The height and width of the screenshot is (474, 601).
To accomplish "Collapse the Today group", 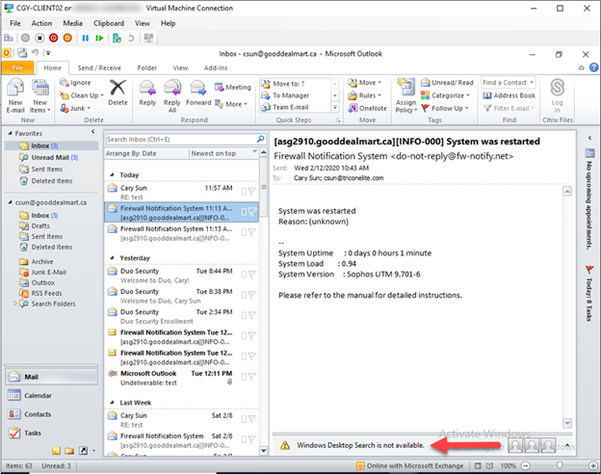I will coord(112,174).
